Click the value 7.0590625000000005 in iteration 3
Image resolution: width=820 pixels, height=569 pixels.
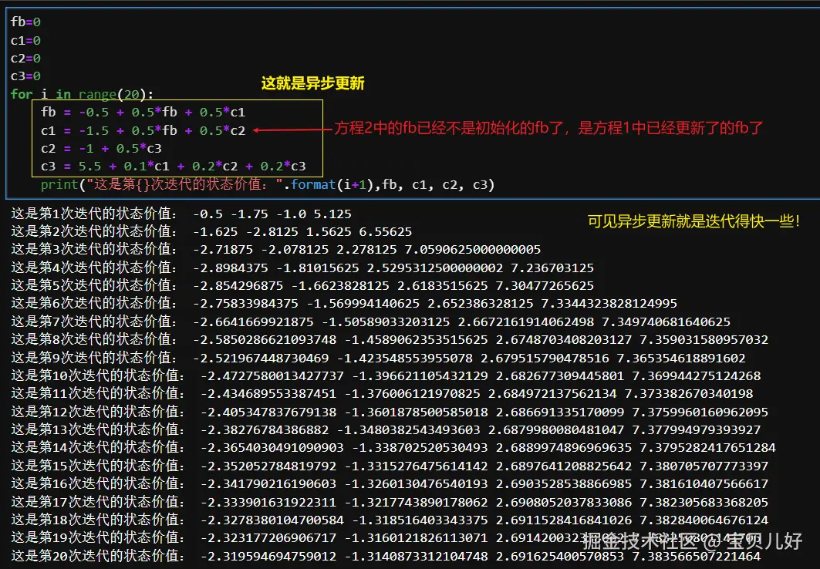[x=473, y=250]
